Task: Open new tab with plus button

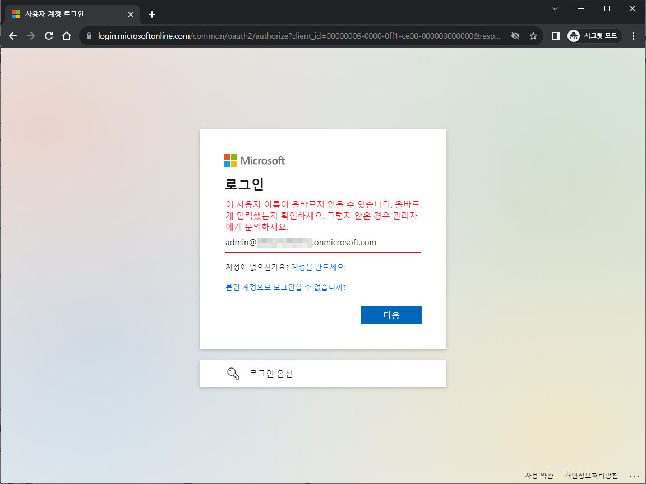Action: click(x=152, y=15)
